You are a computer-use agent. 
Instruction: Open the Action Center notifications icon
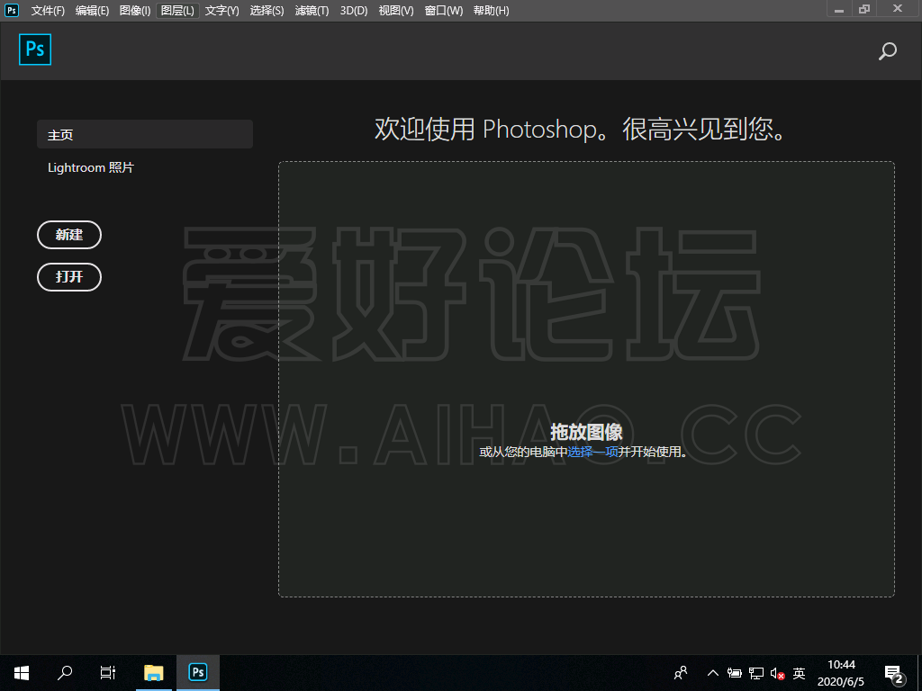[x=894, y=675]
